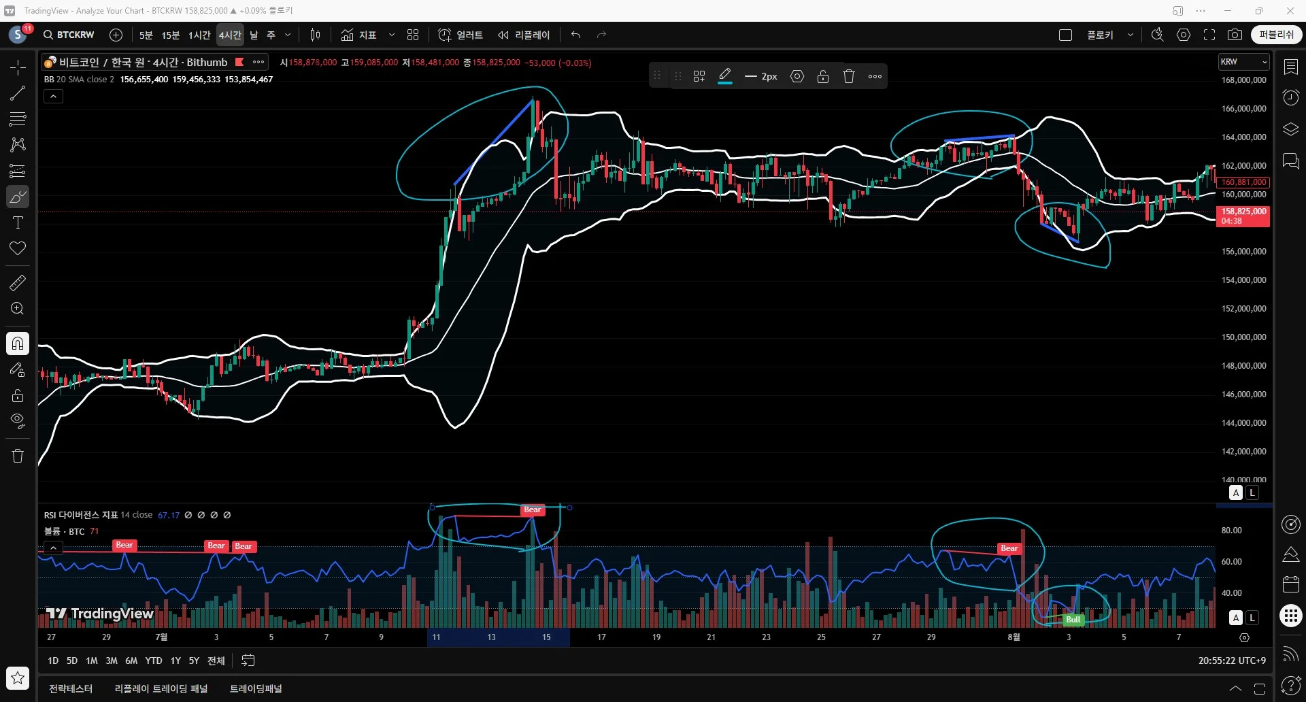The image size is (1306, 702).
Task: Collapse the RSI pane legend arrow
Action: pos(53,548)
